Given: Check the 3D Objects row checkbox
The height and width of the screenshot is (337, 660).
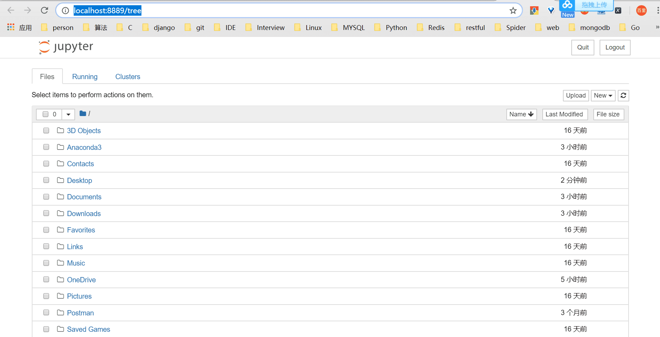Looking at the screenshot, I should pos(46,130).
